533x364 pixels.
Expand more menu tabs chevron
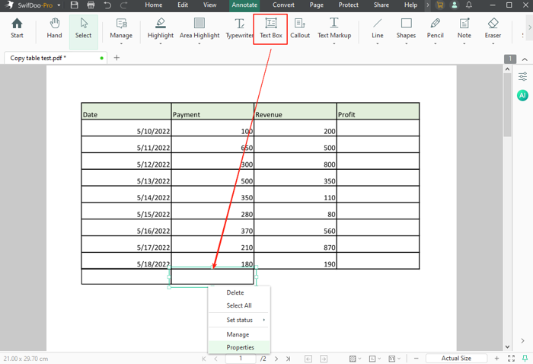coord(428,5)
